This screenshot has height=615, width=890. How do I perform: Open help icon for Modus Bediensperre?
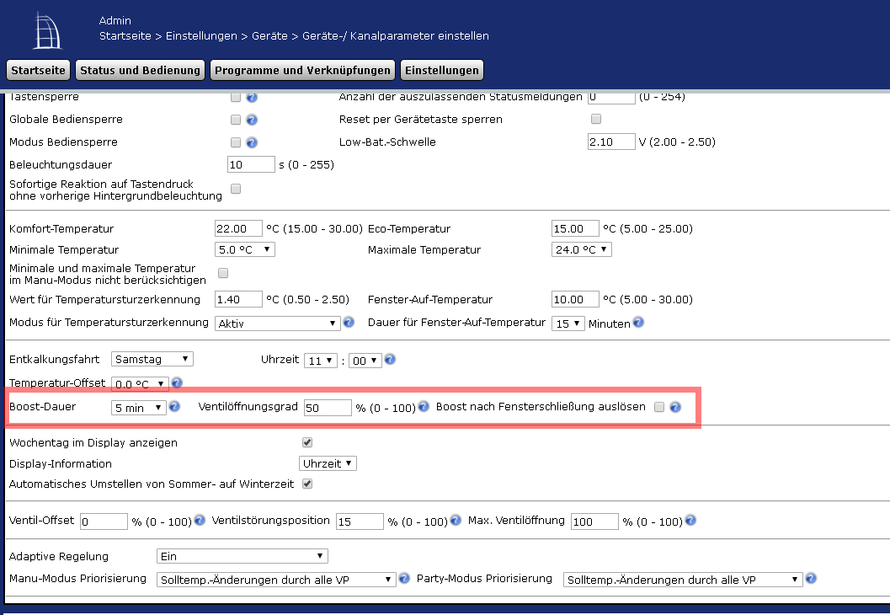pos(252,142)
